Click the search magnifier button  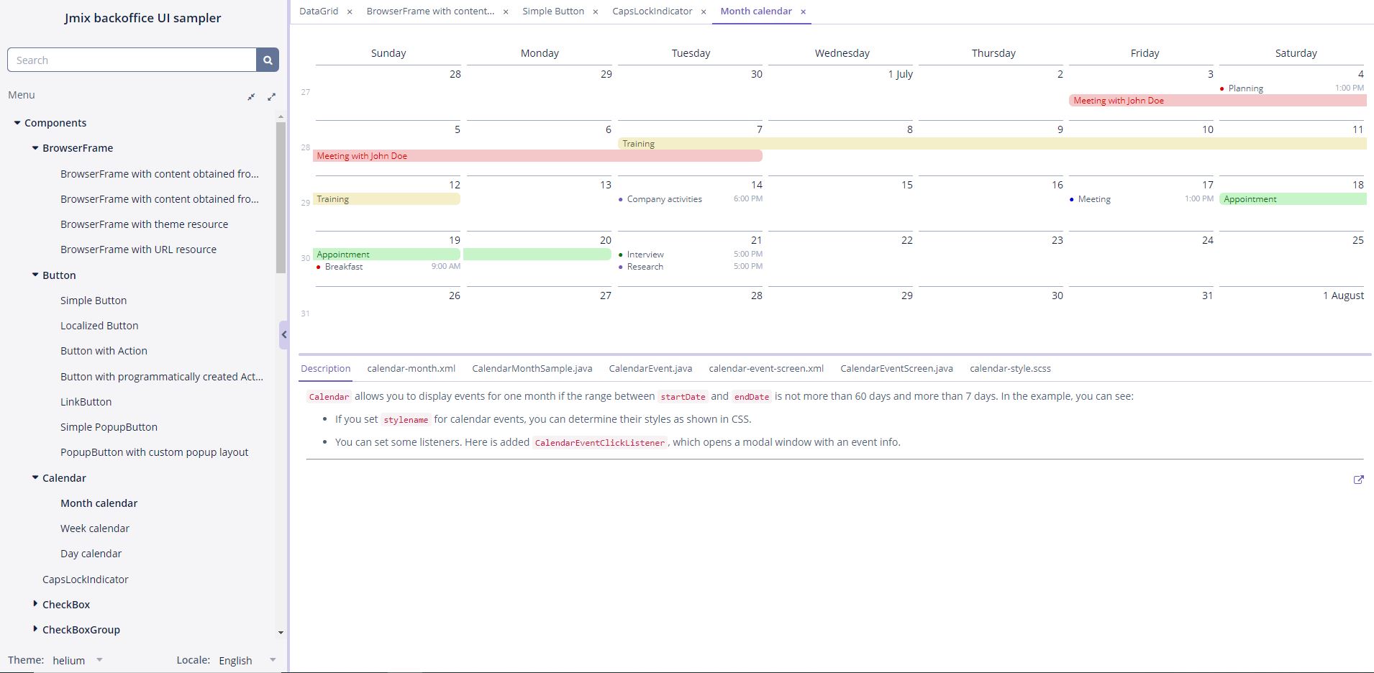268,60
